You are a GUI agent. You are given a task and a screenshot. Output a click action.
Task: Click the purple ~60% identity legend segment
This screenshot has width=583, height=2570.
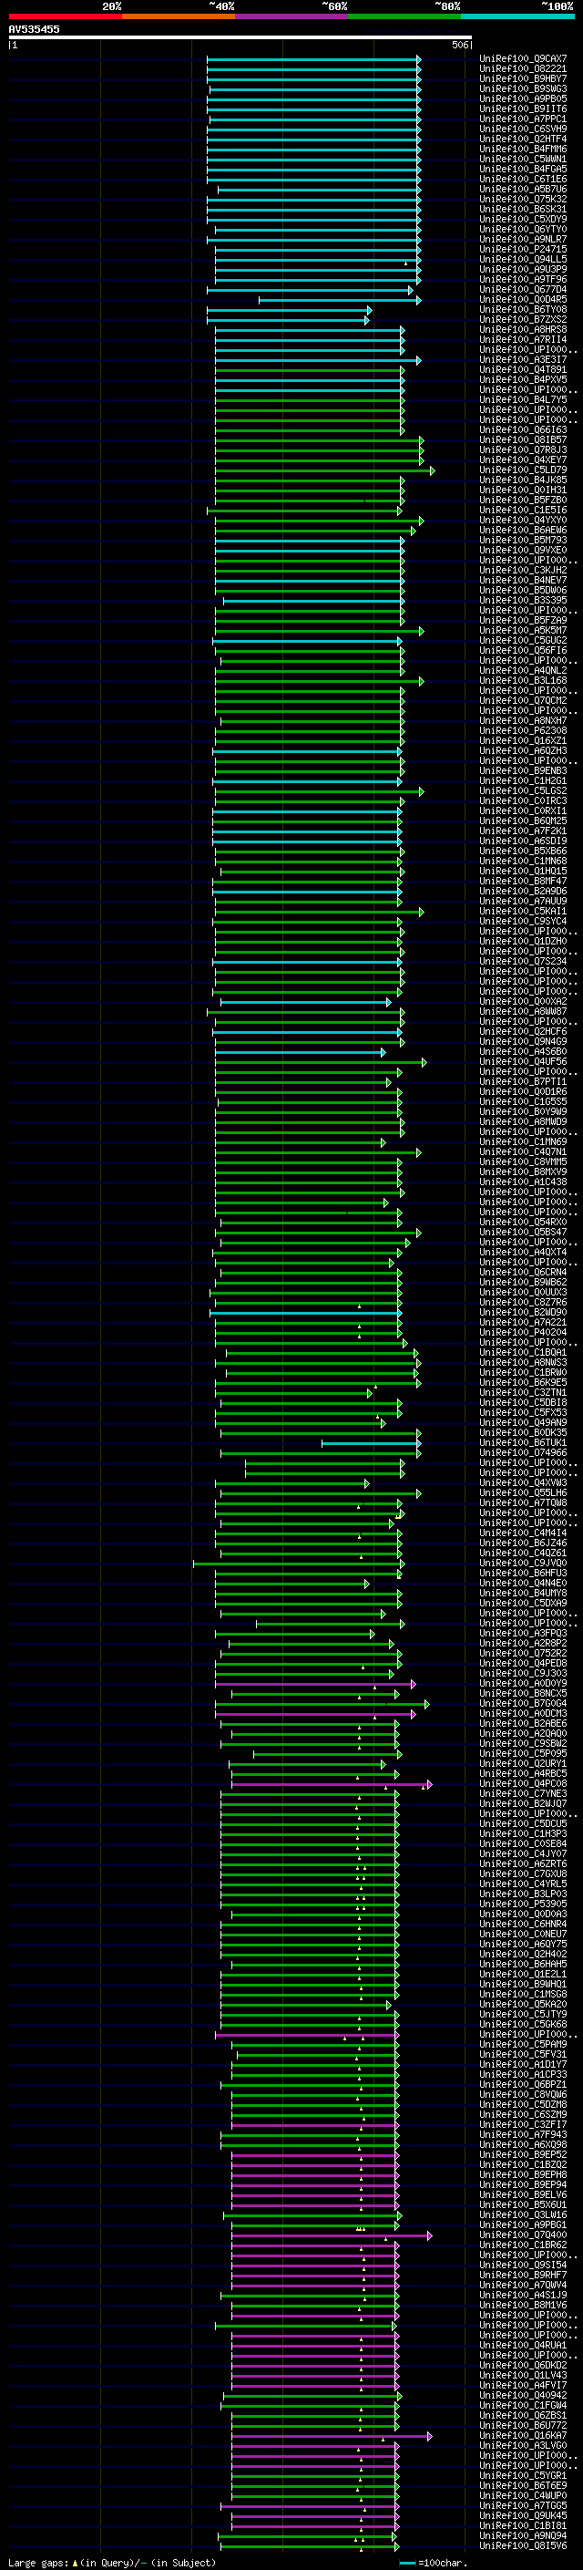(292, 16)
